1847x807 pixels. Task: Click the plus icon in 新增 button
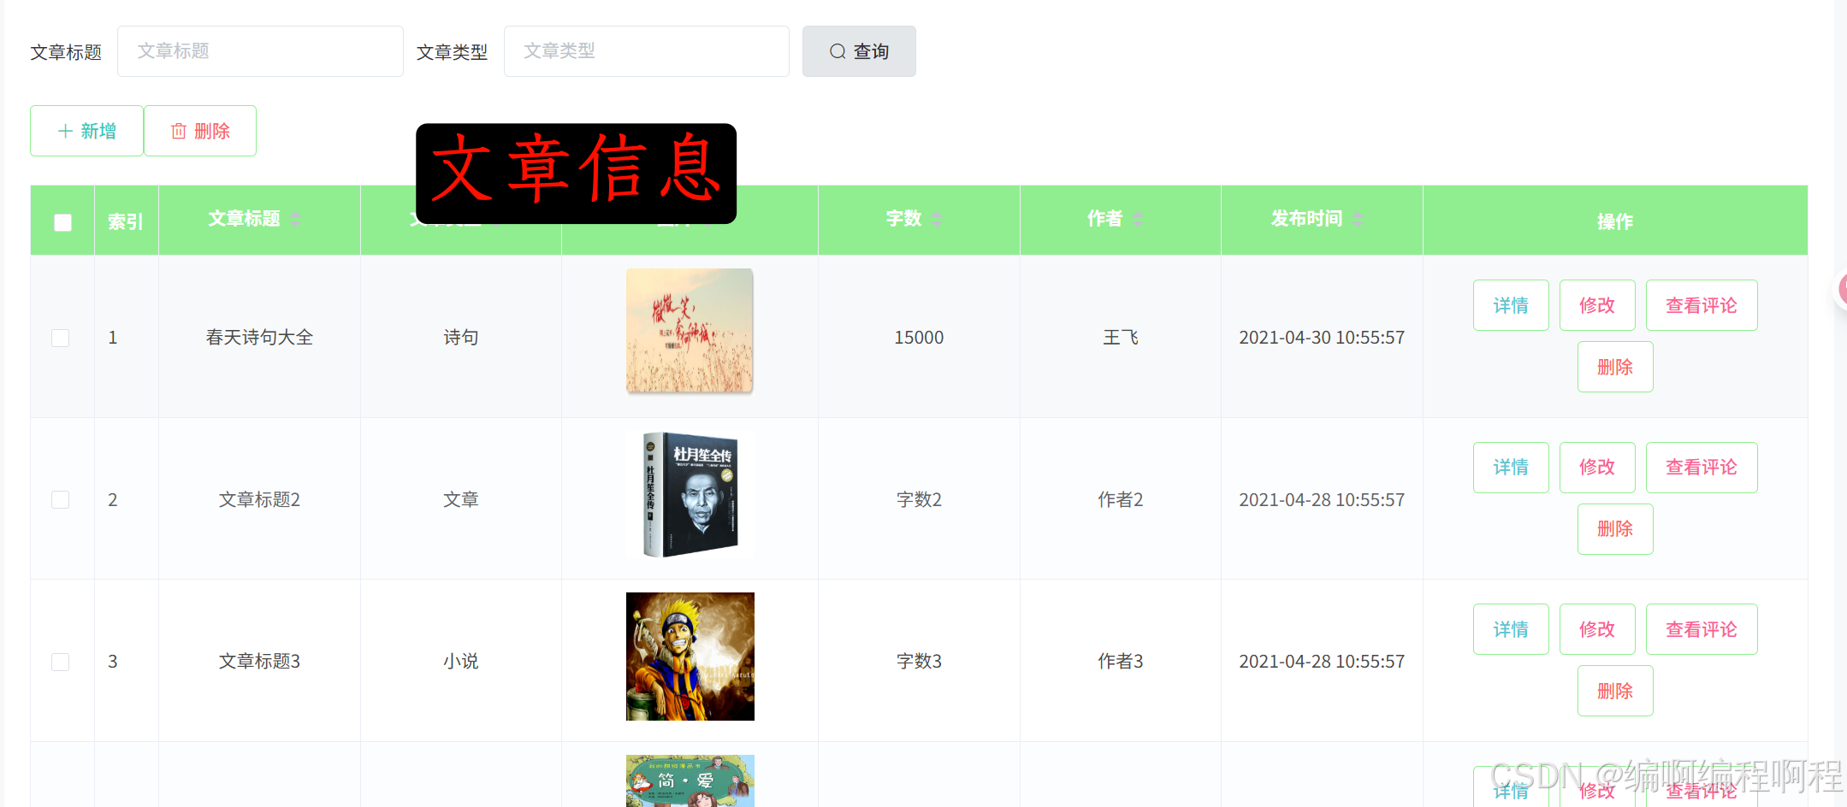[x=65, y=131]
